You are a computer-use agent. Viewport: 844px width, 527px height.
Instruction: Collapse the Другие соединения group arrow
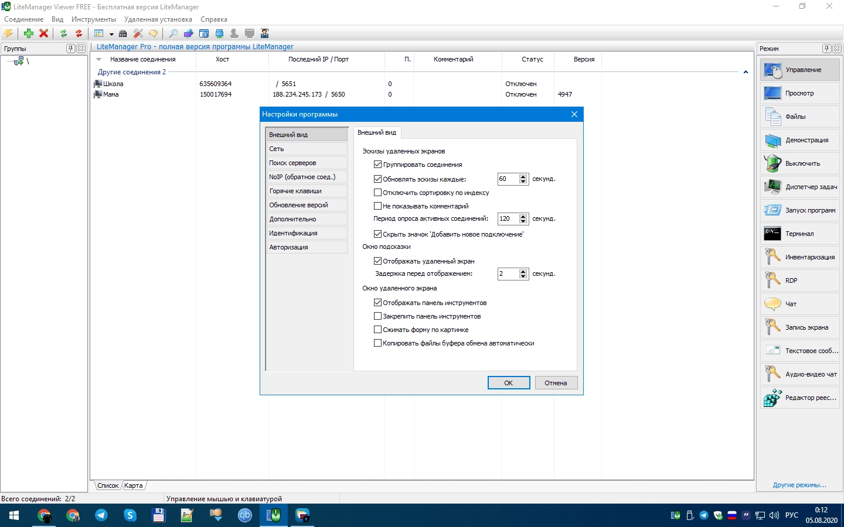coord(746,72)
